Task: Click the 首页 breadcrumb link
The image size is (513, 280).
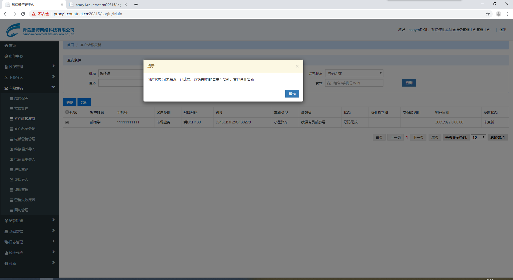Action: pos(71,45)
